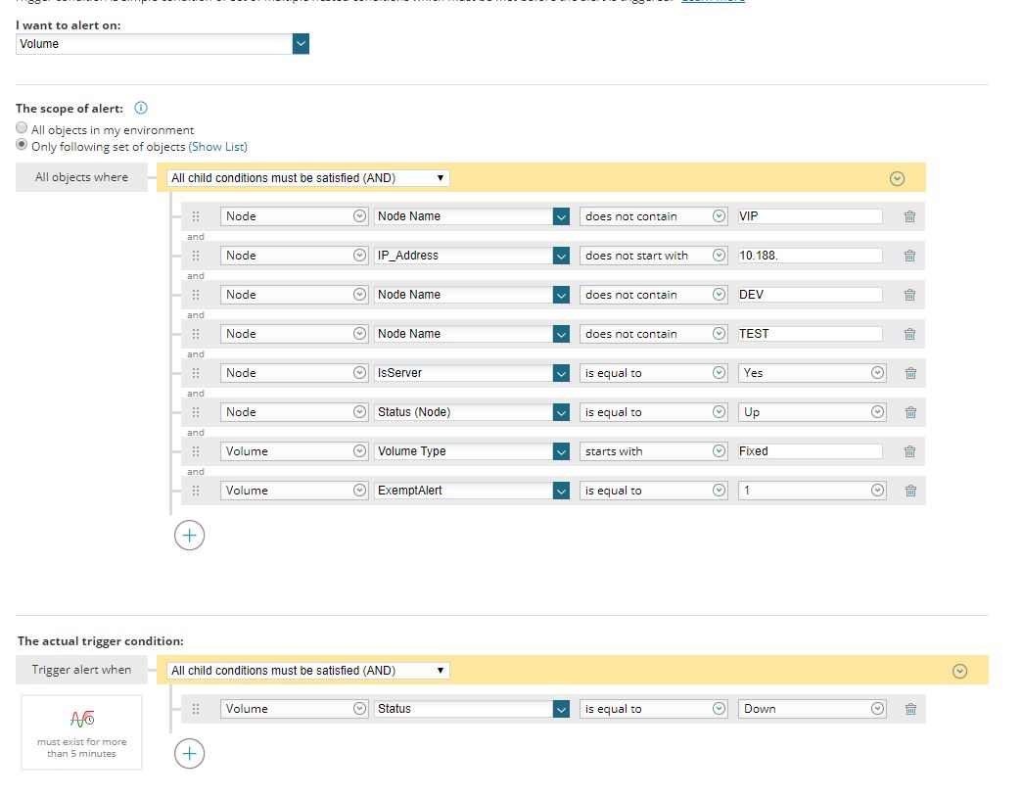Click the DEV value input field

coord(810,295)
